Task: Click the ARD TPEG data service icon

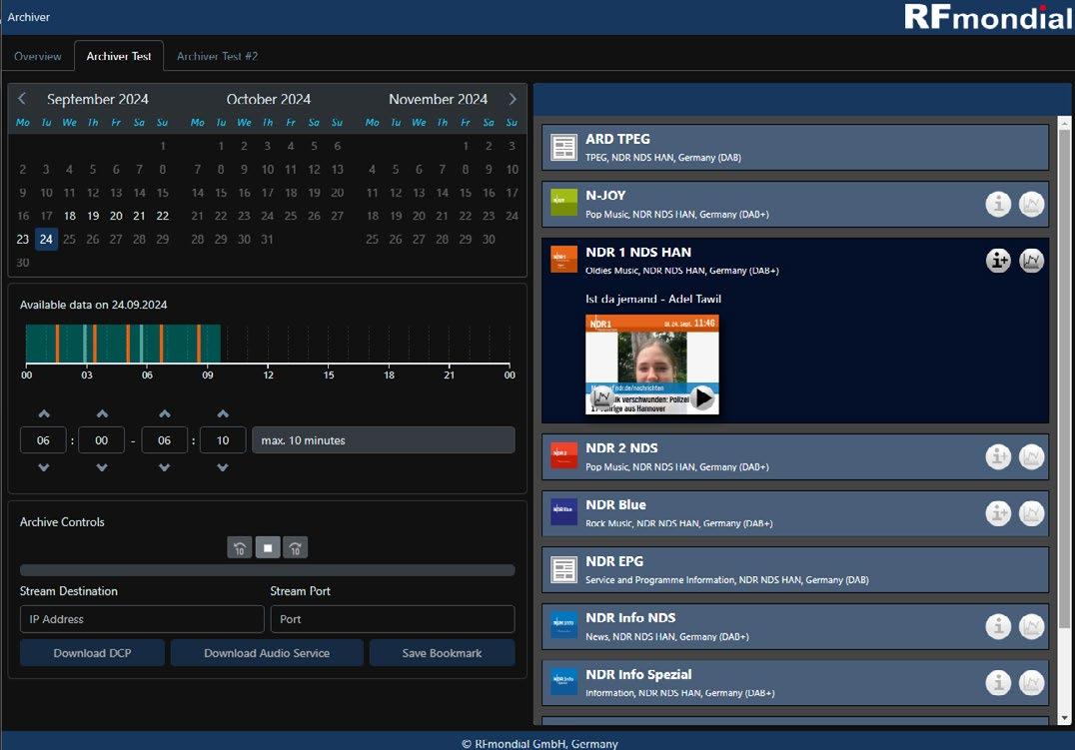Action: pos(564,148)
